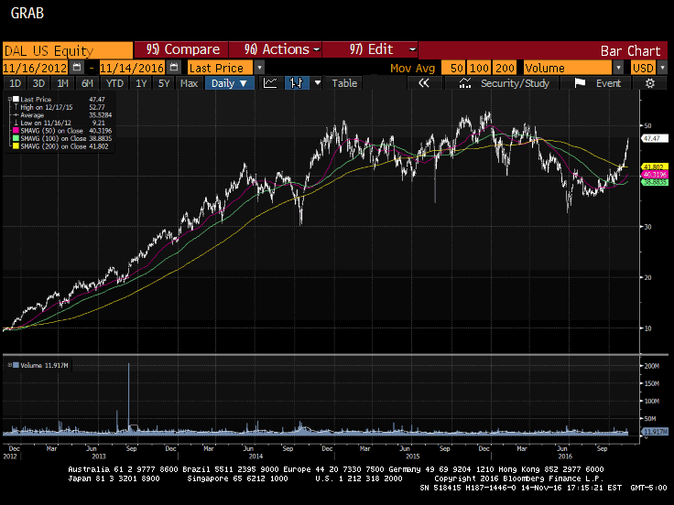Image resolution: width=674 pixels, height=505 pixels.
Task: Select the 6M time range
Action: coord(87,83)
